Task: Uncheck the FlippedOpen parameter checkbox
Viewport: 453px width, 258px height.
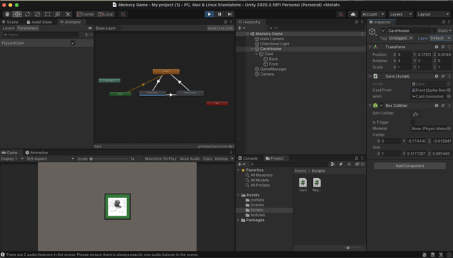Action: (73, 42)
